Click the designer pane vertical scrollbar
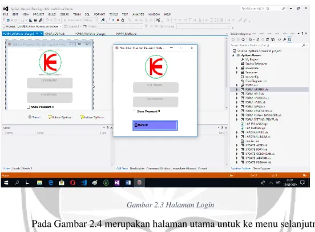 [x=227, y=73]
